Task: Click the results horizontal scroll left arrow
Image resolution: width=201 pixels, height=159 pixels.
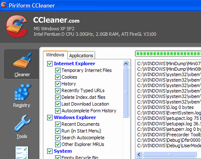Action: pos(139,155)
